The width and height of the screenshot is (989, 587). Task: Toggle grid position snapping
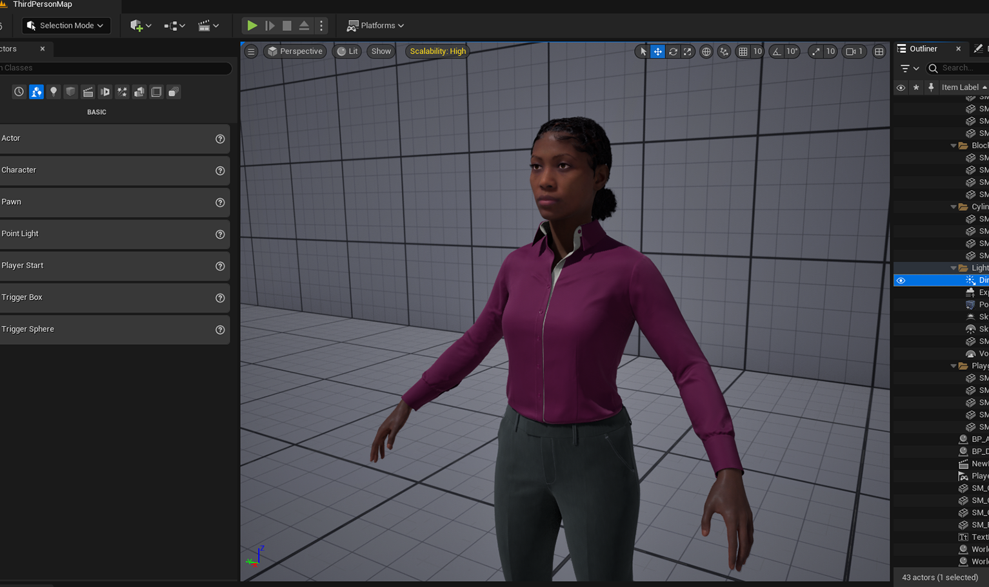743,52
